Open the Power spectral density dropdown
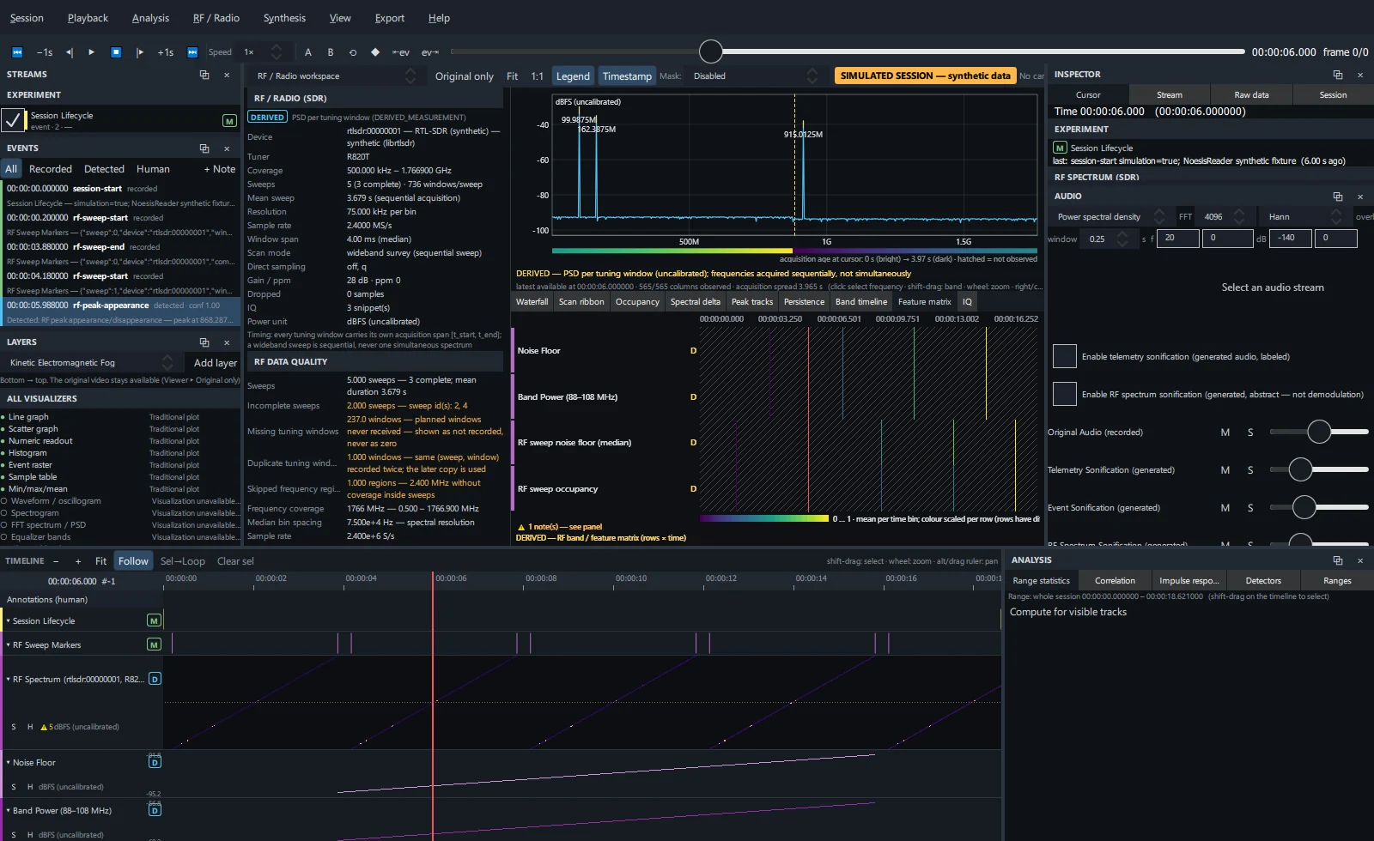The height and width of the screenshot is (841, 1374). coord(1110,217)
